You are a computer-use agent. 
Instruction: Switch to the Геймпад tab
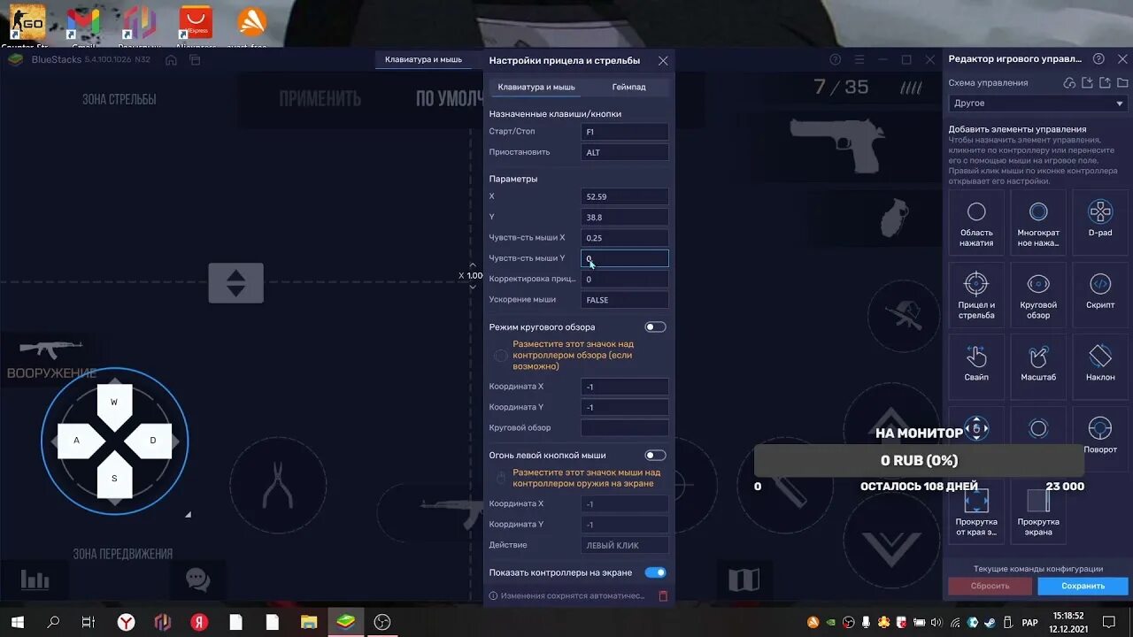(628, 87)
